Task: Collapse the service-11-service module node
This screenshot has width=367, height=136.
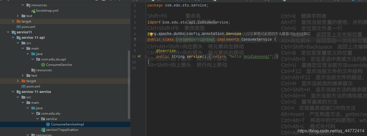Action: point(13,92)
